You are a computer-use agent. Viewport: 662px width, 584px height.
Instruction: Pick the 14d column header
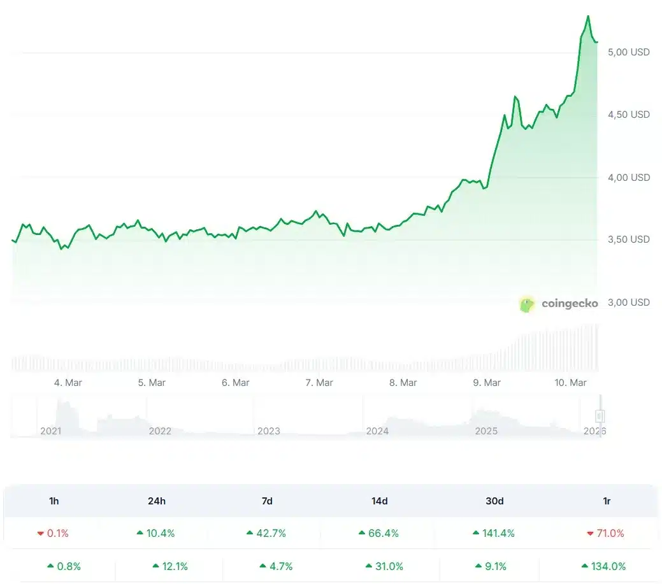379,501
